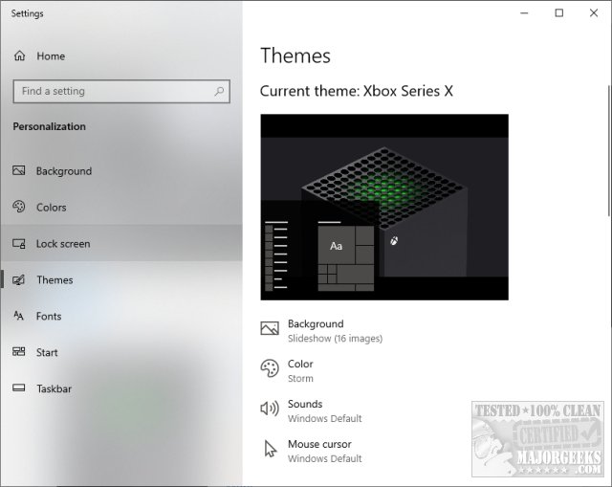Click the Background picture icon in sidebar

(19, 170)
